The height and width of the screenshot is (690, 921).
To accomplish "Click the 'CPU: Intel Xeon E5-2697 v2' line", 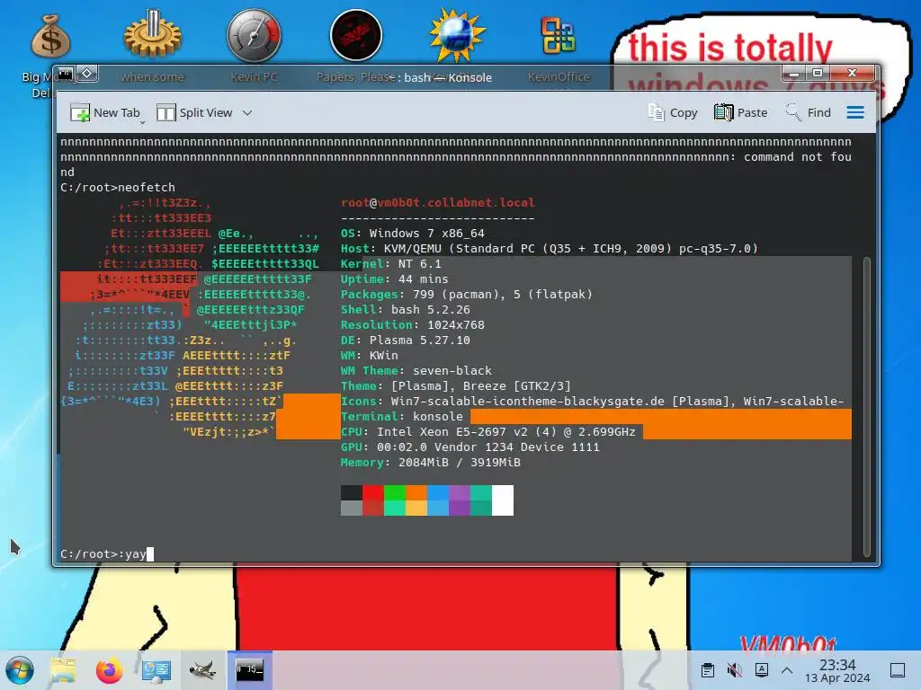I will click(488, 431).
